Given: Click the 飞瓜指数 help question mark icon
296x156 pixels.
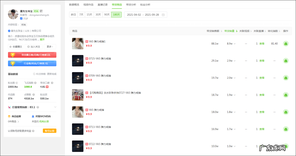Looking at the screenshot, I should [x=35, y=83].
